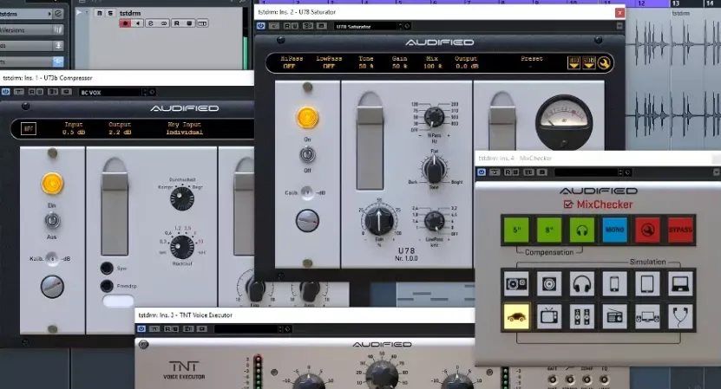Open U78 Saturator settings wrench icon
The image size is (721, 389).
(604, 63)
